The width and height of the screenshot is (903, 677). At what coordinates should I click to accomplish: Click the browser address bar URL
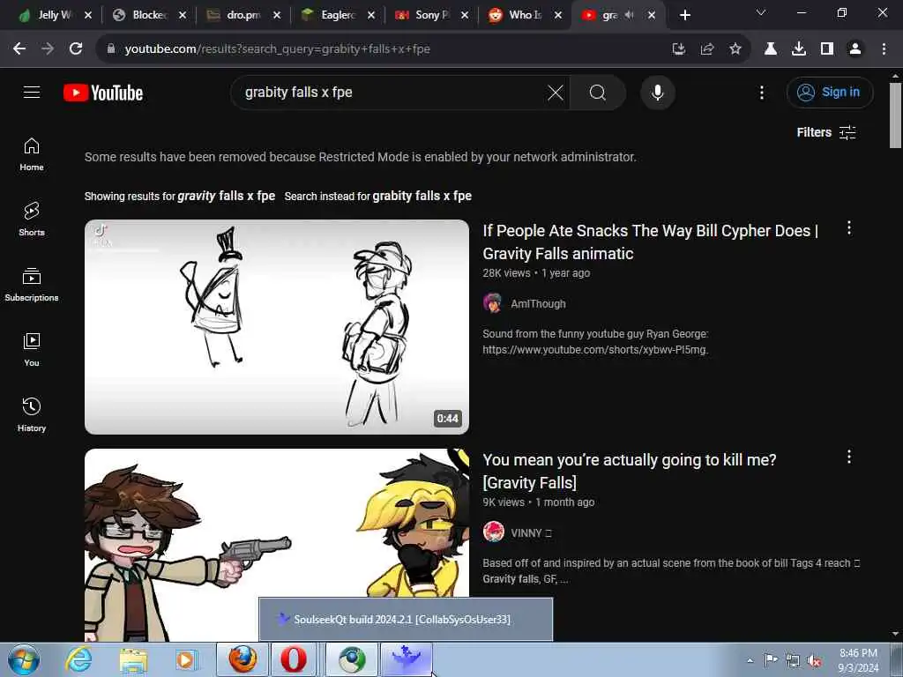tap(278, 49)
